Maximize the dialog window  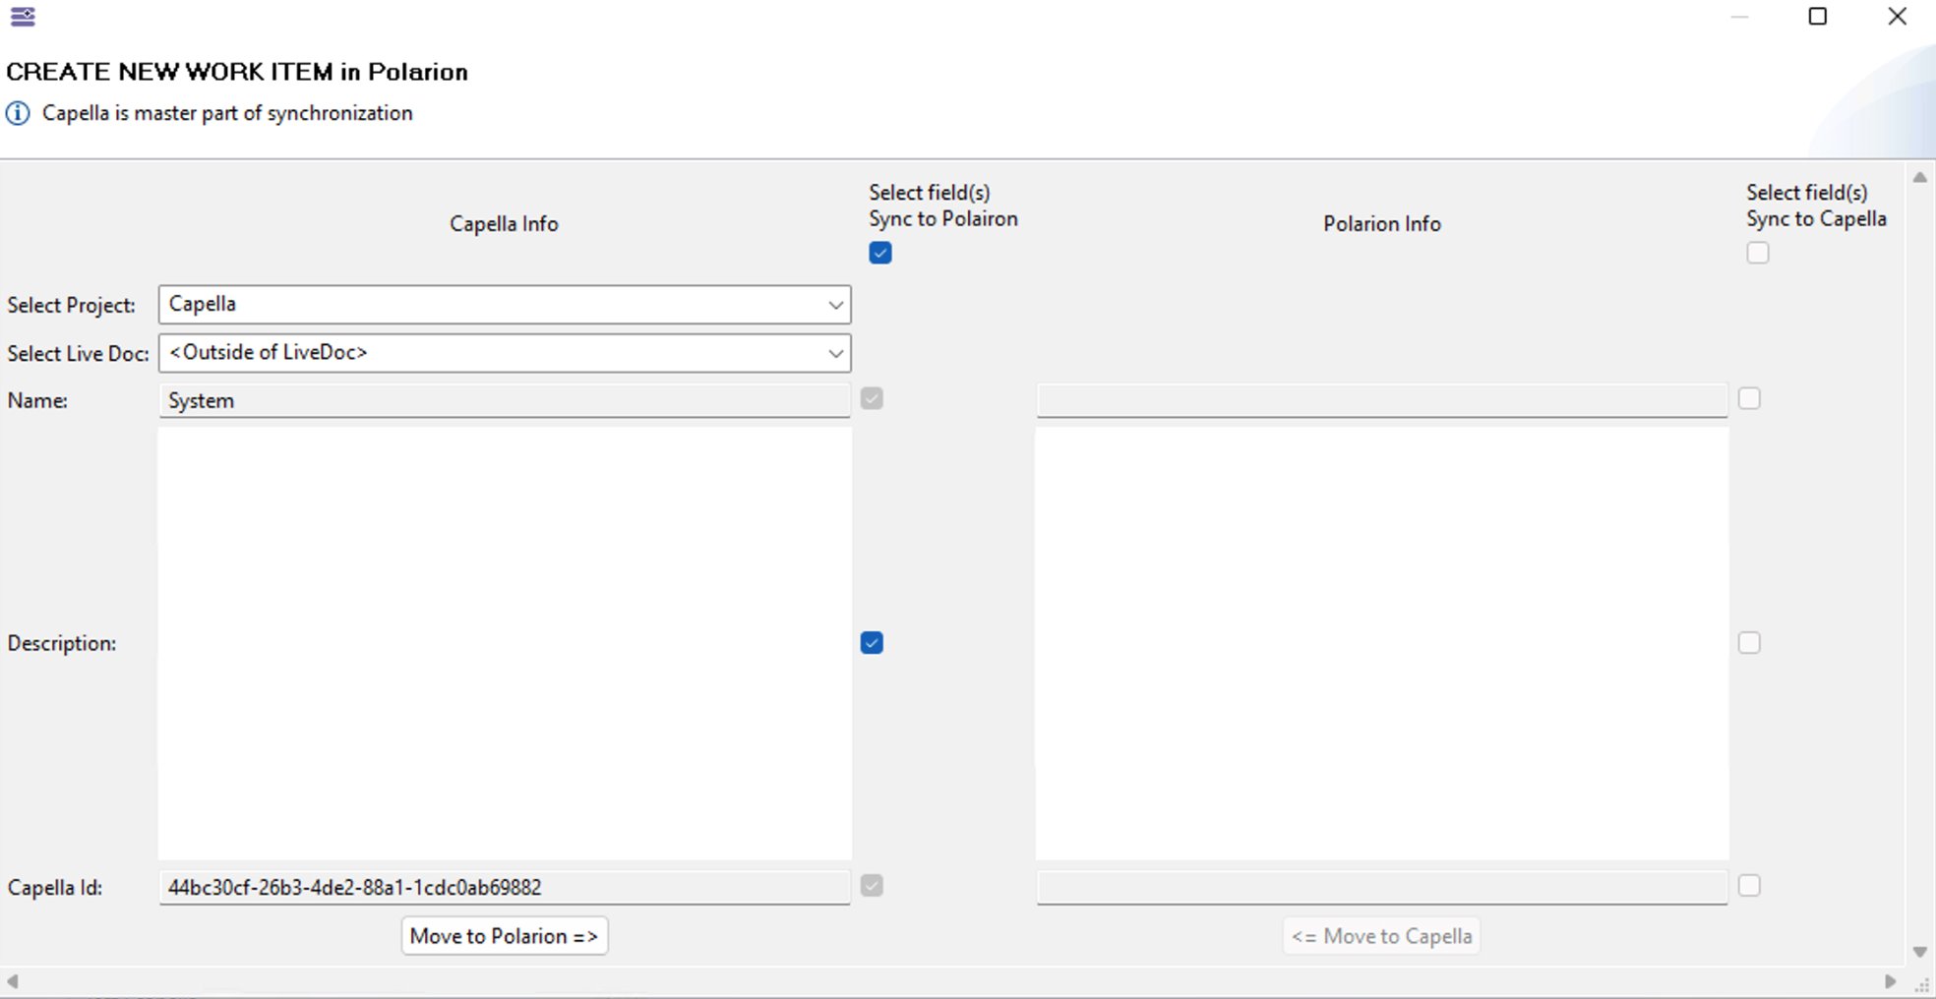[1818, 17]
